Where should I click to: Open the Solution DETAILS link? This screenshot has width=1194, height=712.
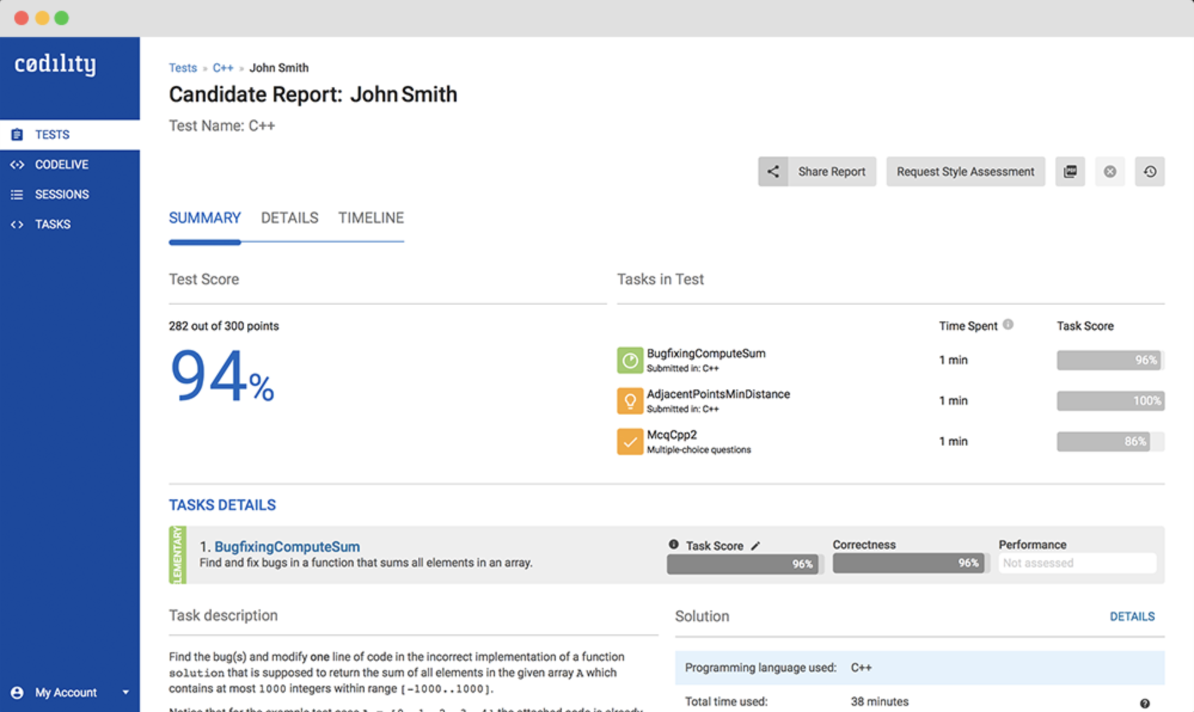click(x=1132, y=616)
